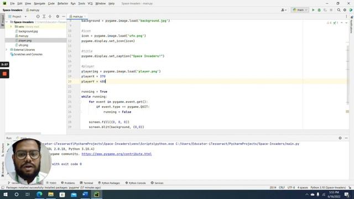
Task: Toggle the Bookmarks tool window side tab
Action: [2, 169]
